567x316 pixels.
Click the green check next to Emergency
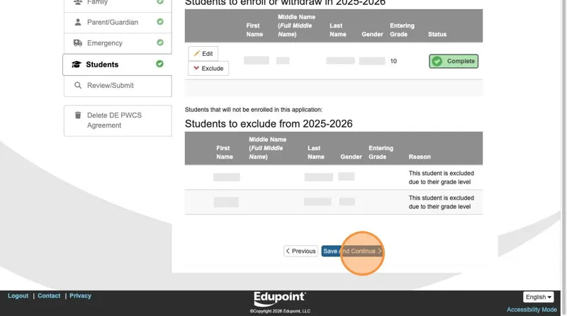[160, 43]
